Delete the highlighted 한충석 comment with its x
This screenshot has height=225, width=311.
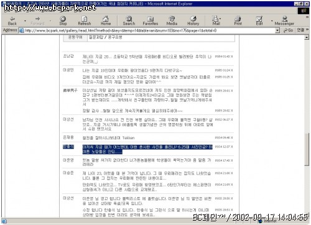tap(231, 147)
